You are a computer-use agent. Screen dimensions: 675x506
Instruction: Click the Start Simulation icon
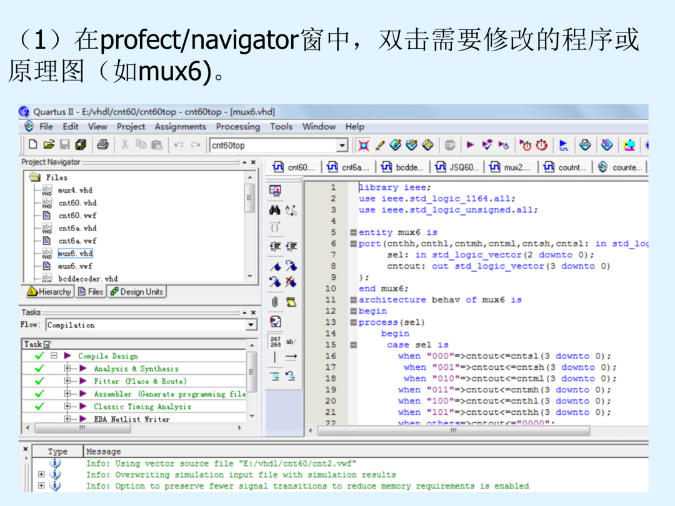click(563, 145)
